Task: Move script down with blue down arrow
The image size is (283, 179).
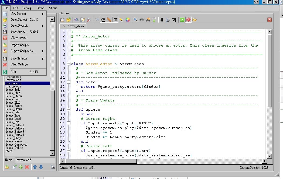Action: coord(41,167)
